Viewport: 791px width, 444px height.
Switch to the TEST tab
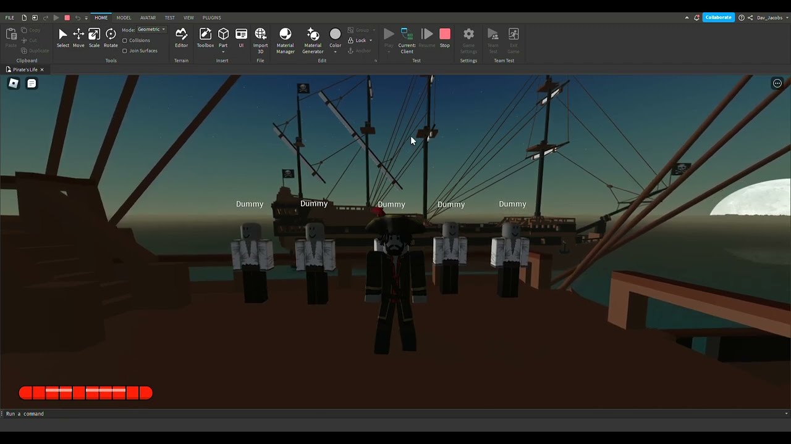(169, 18)
